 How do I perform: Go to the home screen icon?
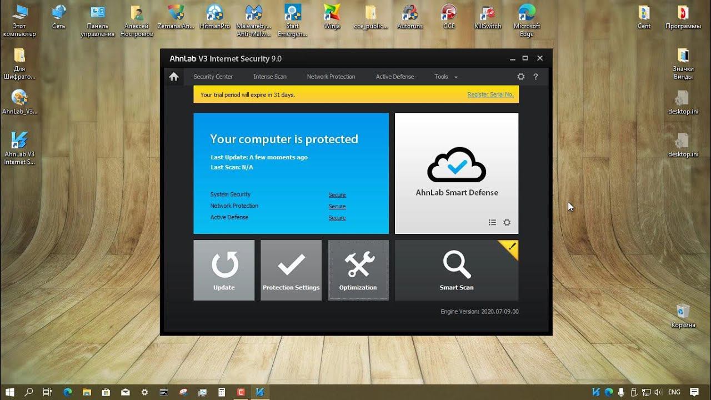[174, 77]
